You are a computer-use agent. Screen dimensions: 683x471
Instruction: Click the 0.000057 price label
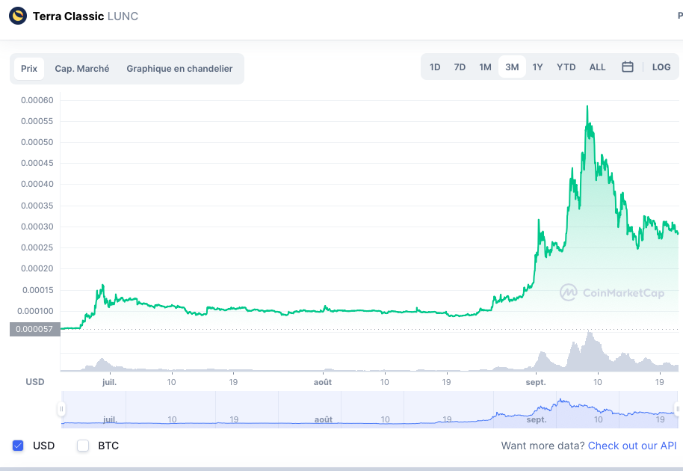(34, 329)
